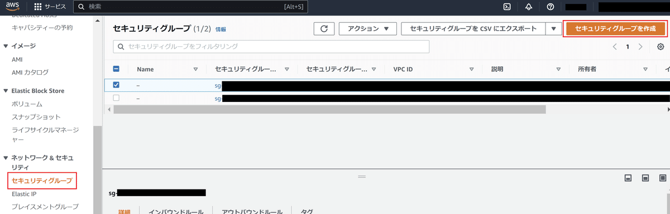The image size is (670, 214).
Task: Set split panel to half-height layout icon
Action: tap(645, 178)
